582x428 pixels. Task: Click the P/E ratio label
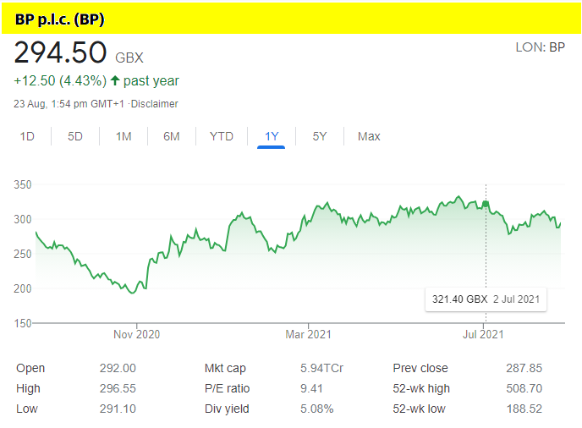(x=228, y=388)
